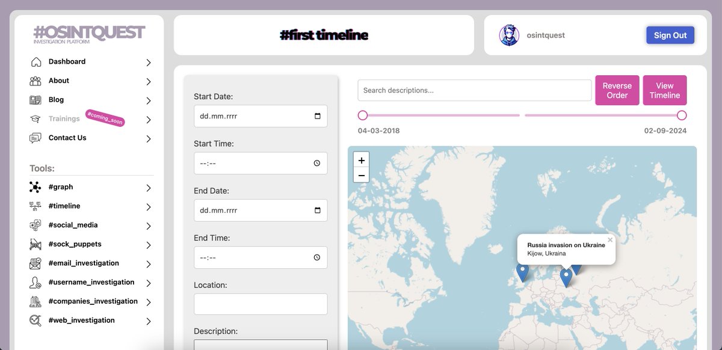This screenshot has height=350, width=722.
Task: Open the End Time clock picker icon
Action: (317, 257)
